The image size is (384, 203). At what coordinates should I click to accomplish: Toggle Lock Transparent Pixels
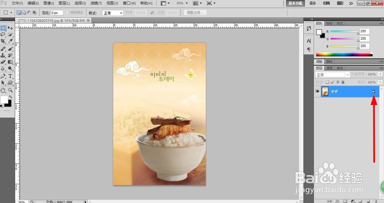pos(328,82)
